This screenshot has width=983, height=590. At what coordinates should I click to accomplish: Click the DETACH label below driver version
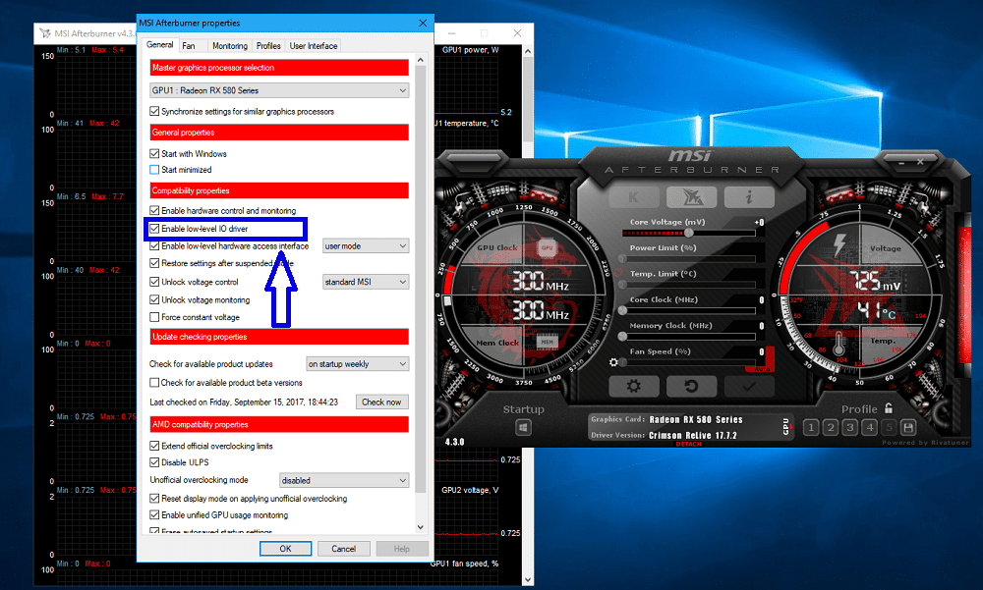coord(688,444)
